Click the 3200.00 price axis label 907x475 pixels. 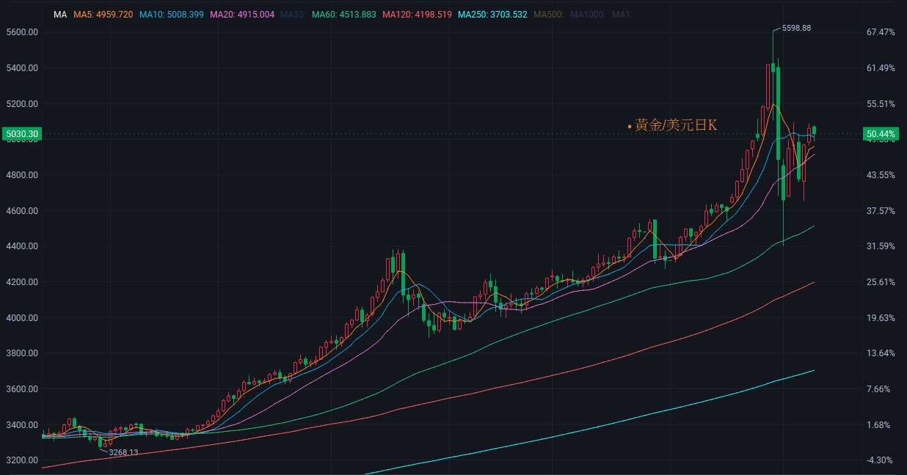[21, 460]
